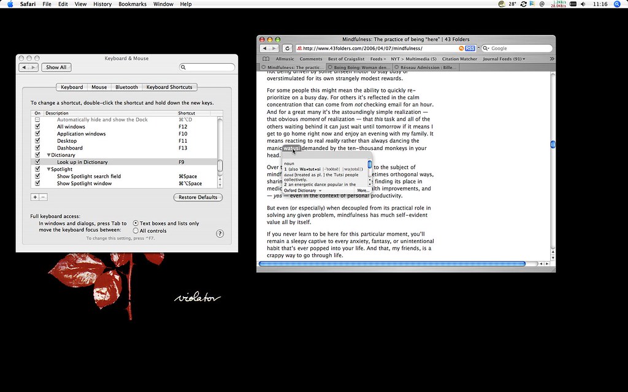Click the Safari URL address field

click(x=385, y=48)
